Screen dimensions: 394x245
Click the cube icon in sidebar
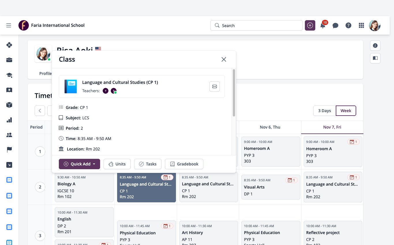point(9,105)
